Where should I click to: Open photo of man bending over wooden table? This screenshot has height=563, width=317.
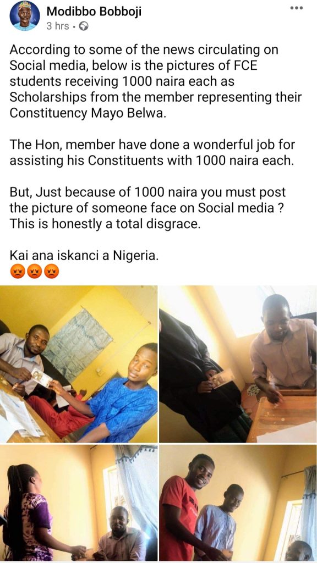(238, 364)
